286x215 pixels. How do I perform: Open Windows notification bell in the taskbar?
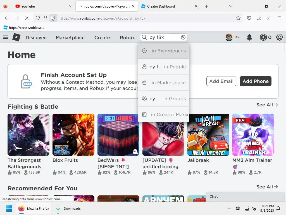278,208
